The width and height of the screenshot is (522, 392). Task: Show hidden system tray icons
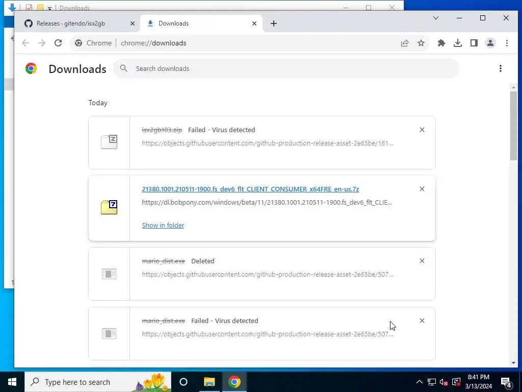point(420,382)
